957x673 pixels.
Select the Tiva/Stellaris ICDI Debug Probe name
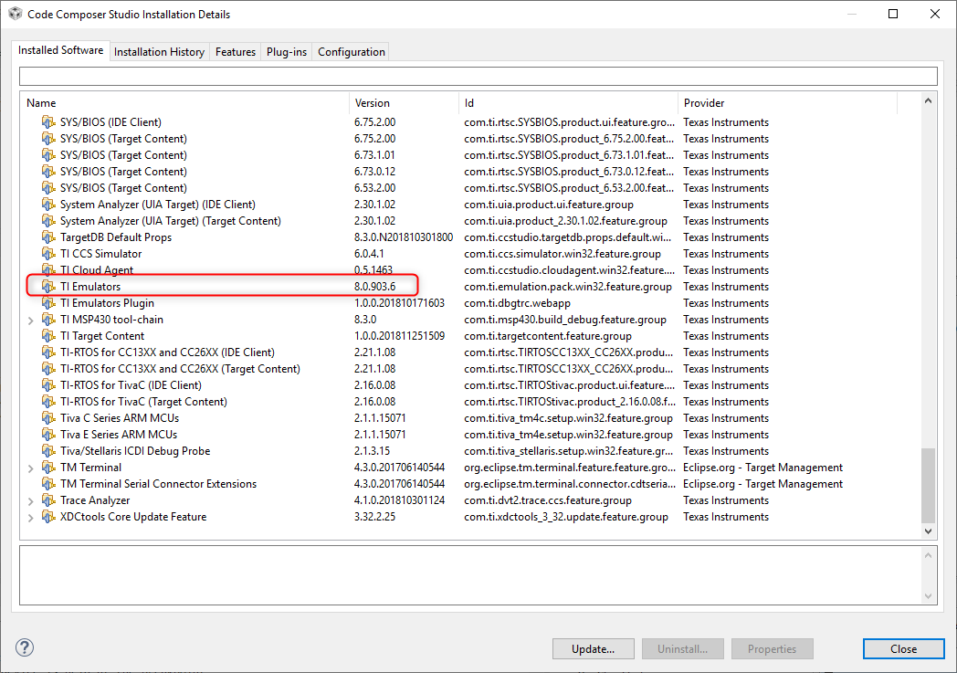click(135, 451)
